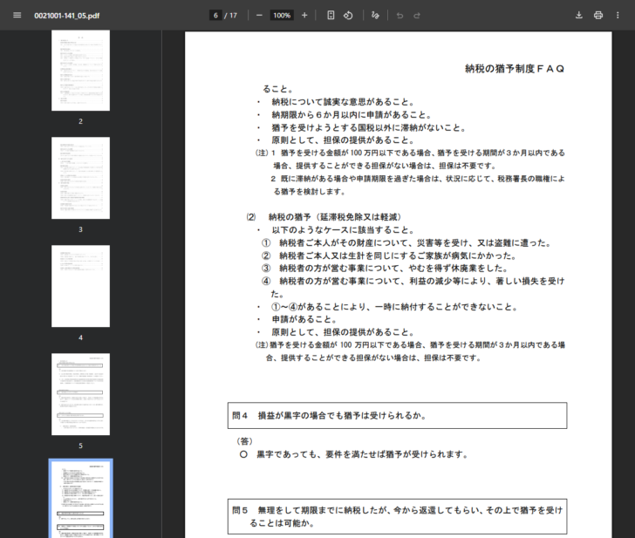Image resolution: width=635 pixels, height=538 pixels.
Task: Click the answer 黒字であっても、要件を満たせば猶予が受けられます
Action: tap(363, 454)
